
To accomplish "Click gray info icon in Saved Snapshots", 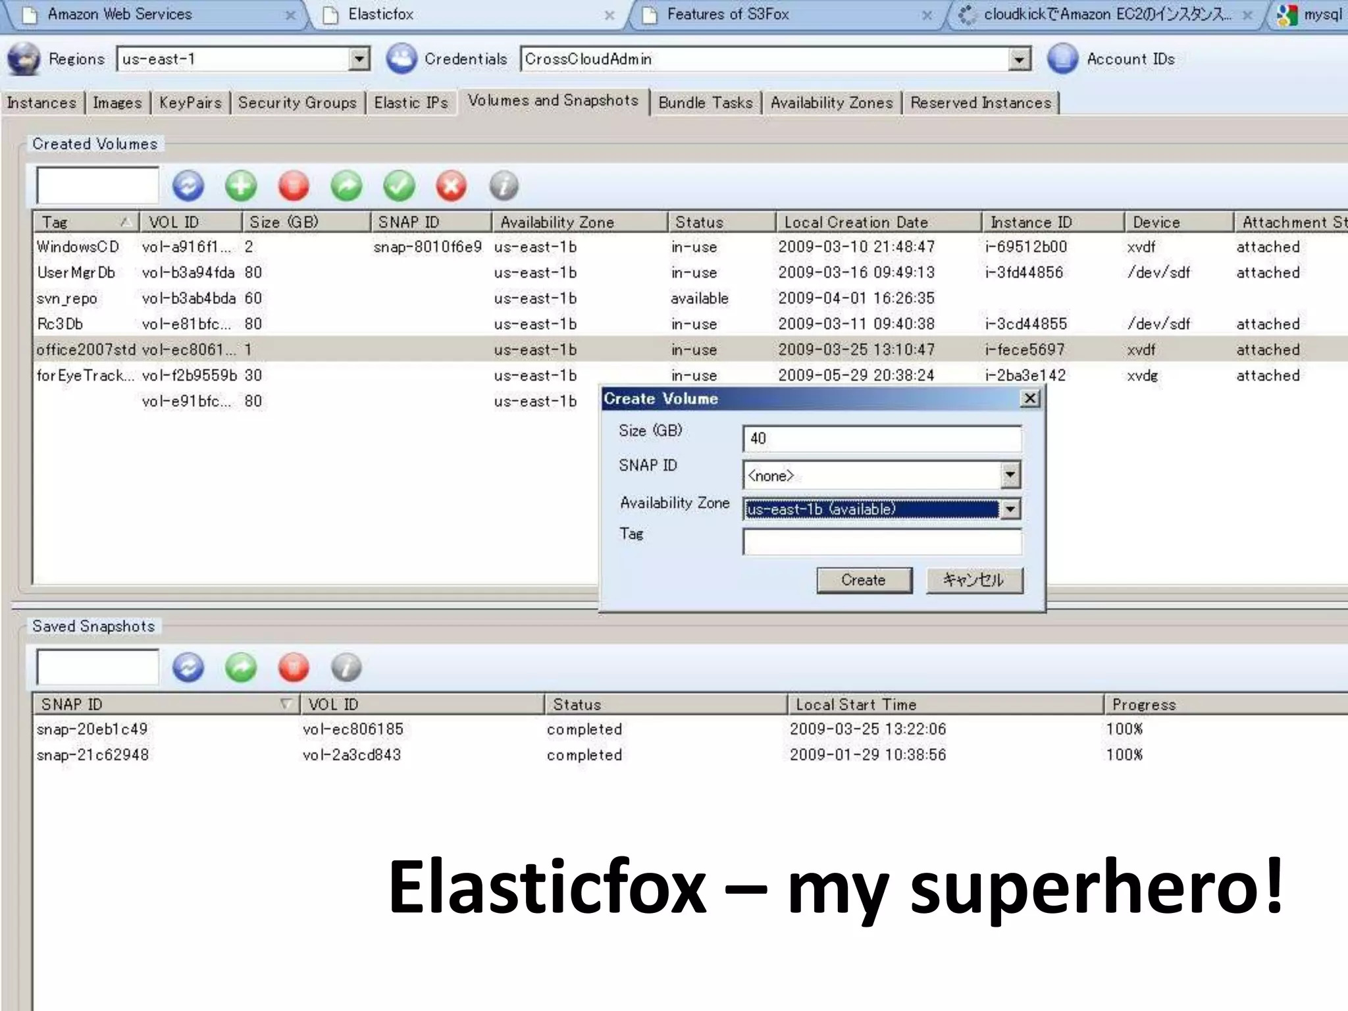I will pos(346,668).
